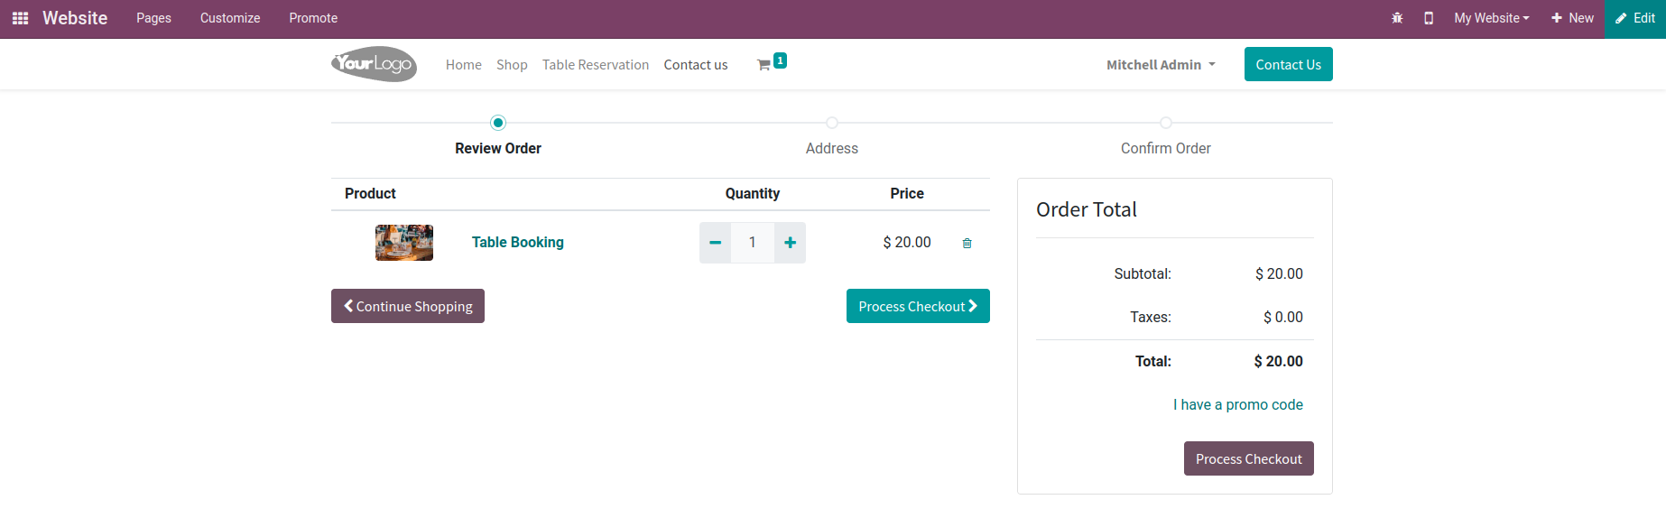Click the I have a promo code link

tap(1237, 404)
